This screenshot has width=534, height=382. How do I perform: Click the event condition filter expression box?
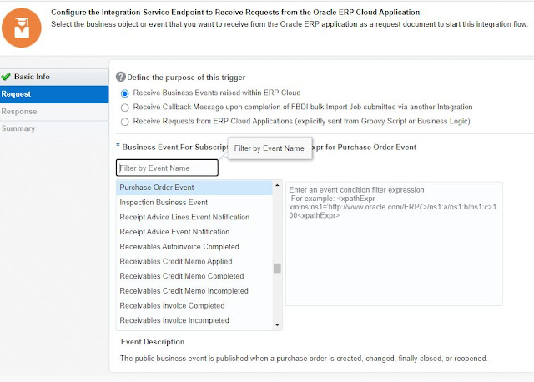[x=394, y=244]
